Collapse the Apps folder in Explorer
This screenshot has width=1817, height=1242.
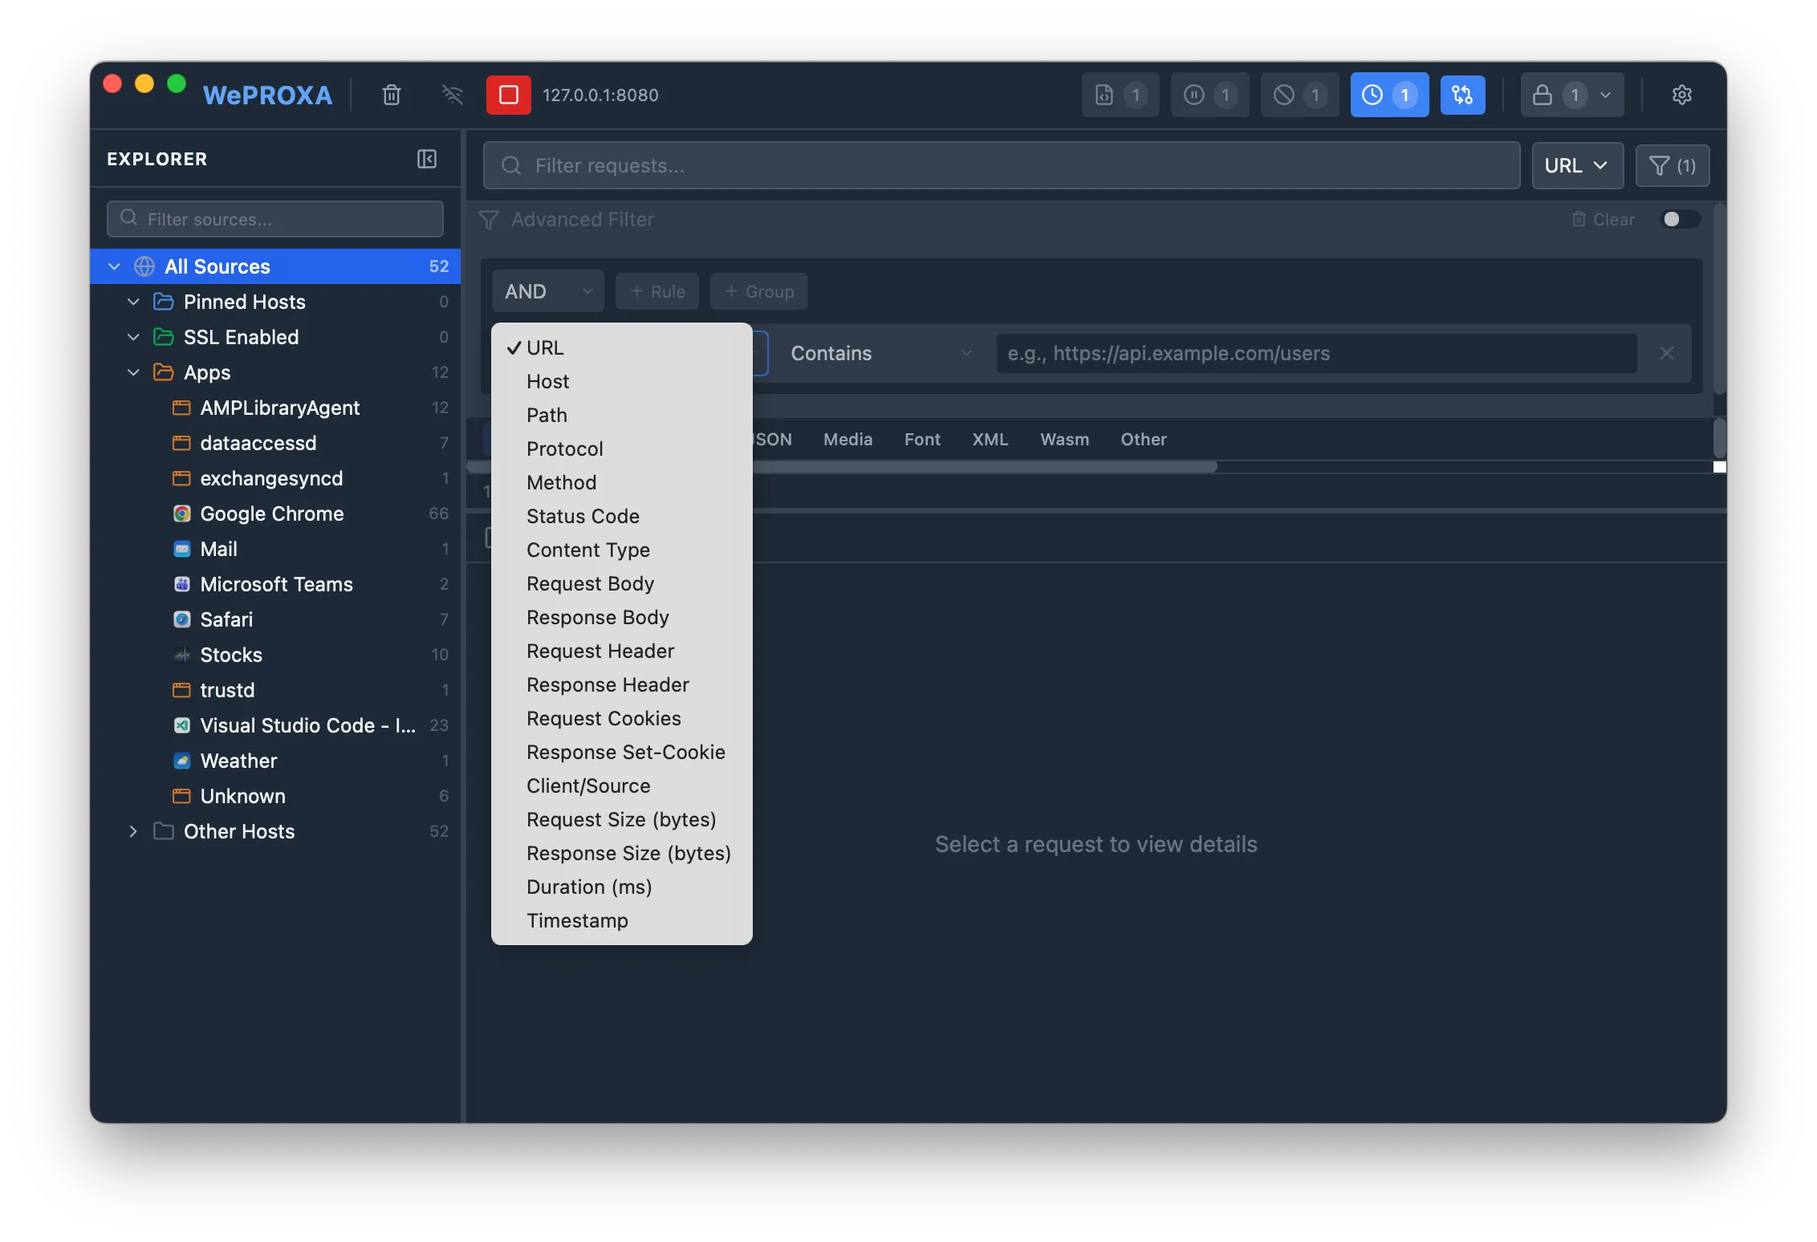(132, 372)
